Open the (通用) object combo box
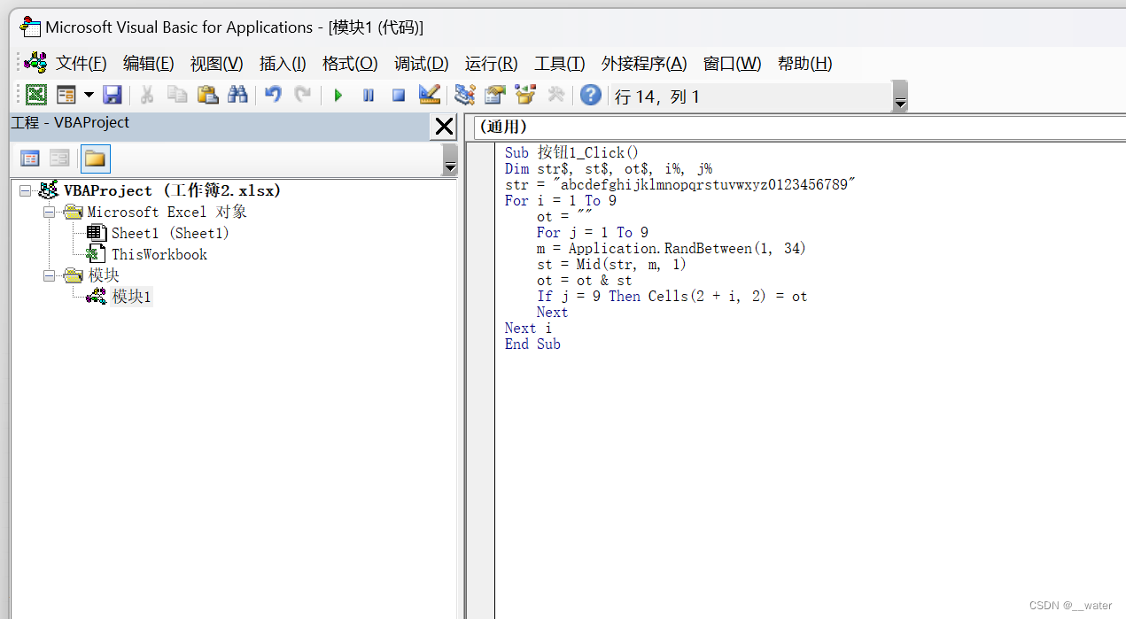 [799, 128]
